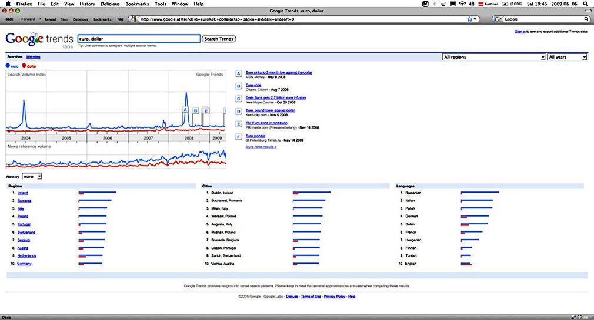
Task: Click news letter icon C
Action: (x=239, y=99)
